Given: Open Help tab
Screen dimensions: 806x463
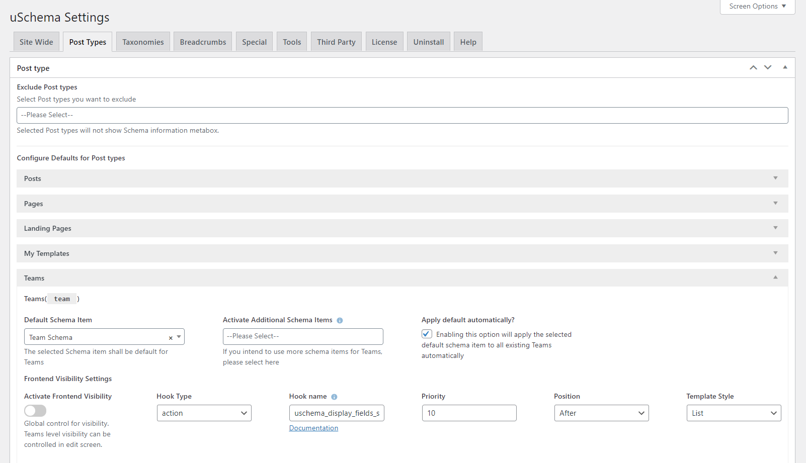Looking at the screenshot, I should (x=468, y=42).
